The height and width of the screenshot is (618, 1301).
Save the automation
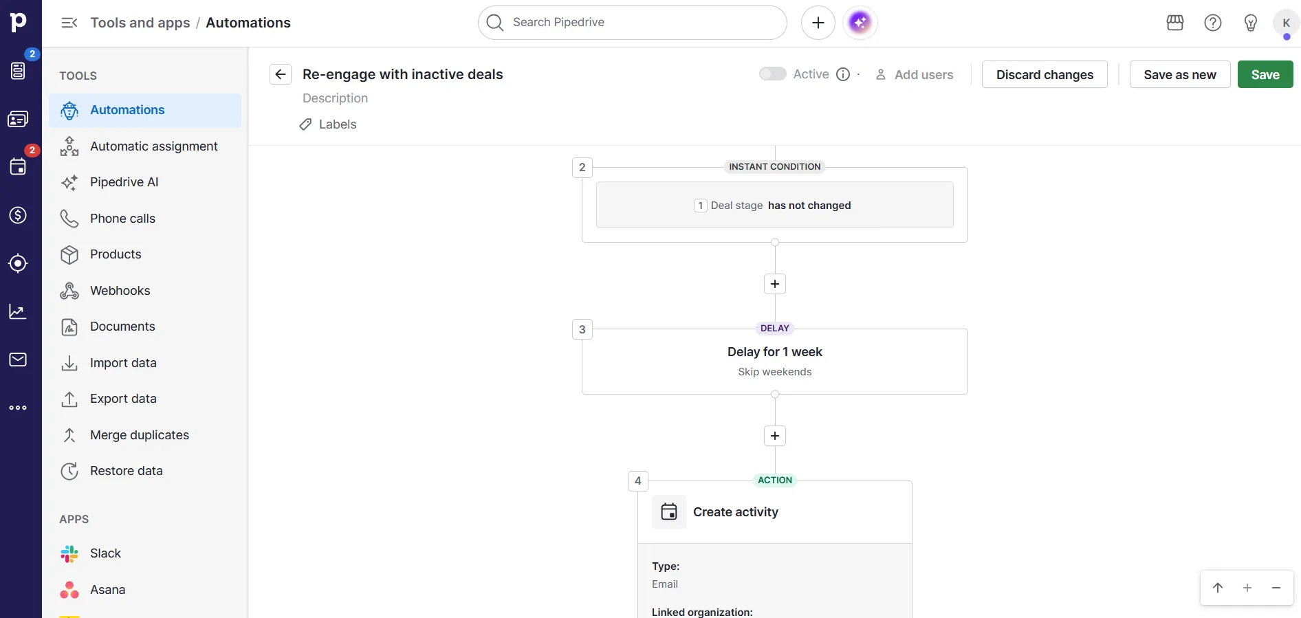click(1265, 74)
